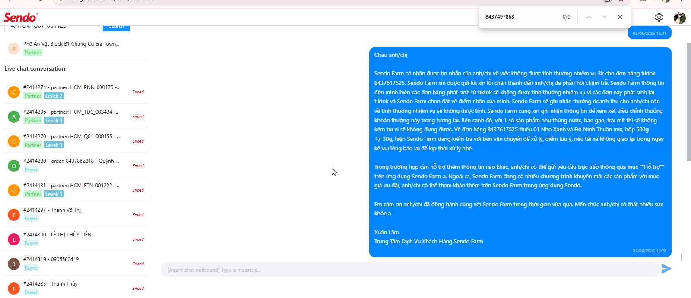Image resolution: width=691 pixels, height=298 pixels.
Task: Click avatar T of conversation #2414297
Action: tap(14, 215)
